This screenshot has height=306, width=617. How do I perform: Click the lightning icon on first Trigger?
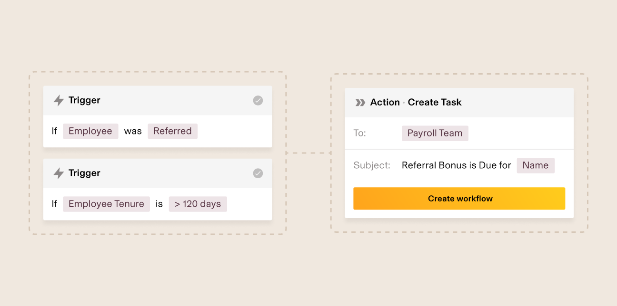coord(59,100)
